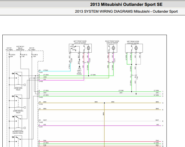Click the 'HOT W/IG1 RELAY ENERGIZED' label

(x=20, y=48)
